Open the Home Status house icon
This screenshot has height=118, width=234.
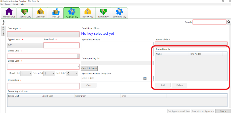tap(9, 11)
